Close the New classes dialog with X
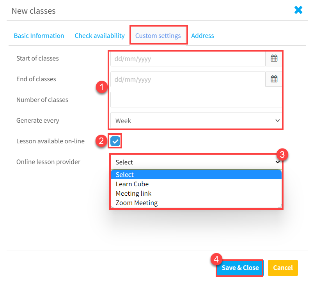 pos(298,10)
